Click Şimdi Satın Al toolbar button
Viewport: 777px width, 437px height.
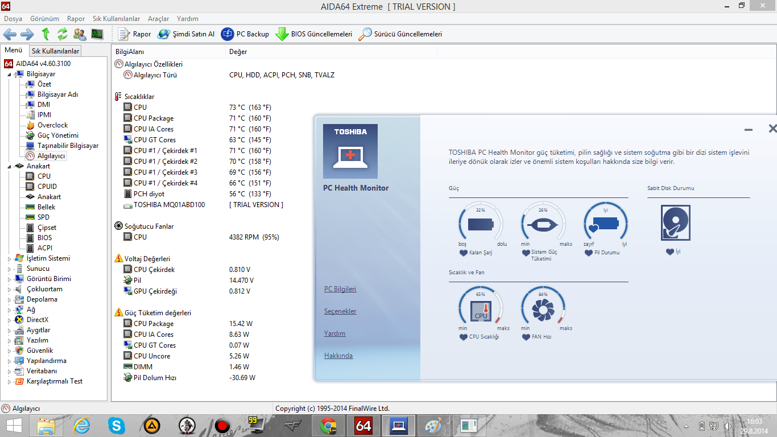(186, 34)
